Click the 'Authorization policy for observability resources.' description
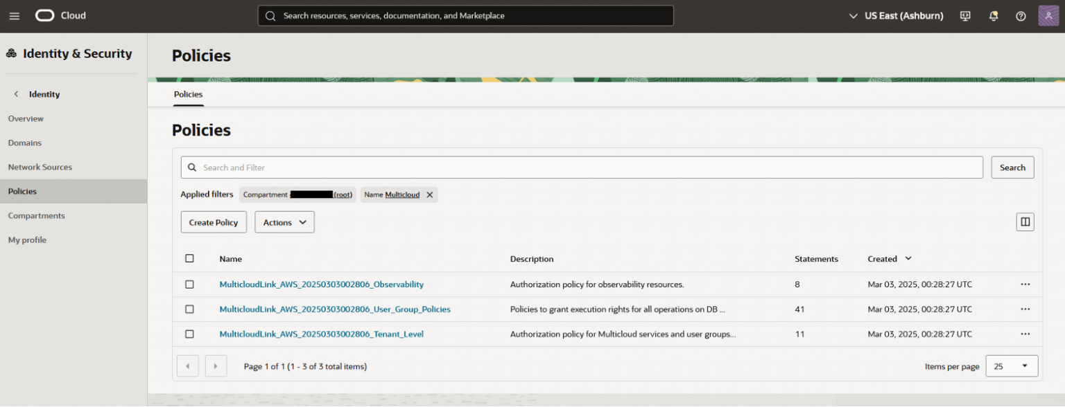 click(x=597, y=284)
